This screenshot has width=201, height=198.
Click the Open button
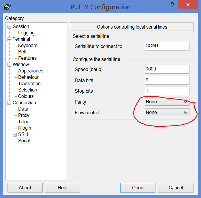[x=138, y=188]
